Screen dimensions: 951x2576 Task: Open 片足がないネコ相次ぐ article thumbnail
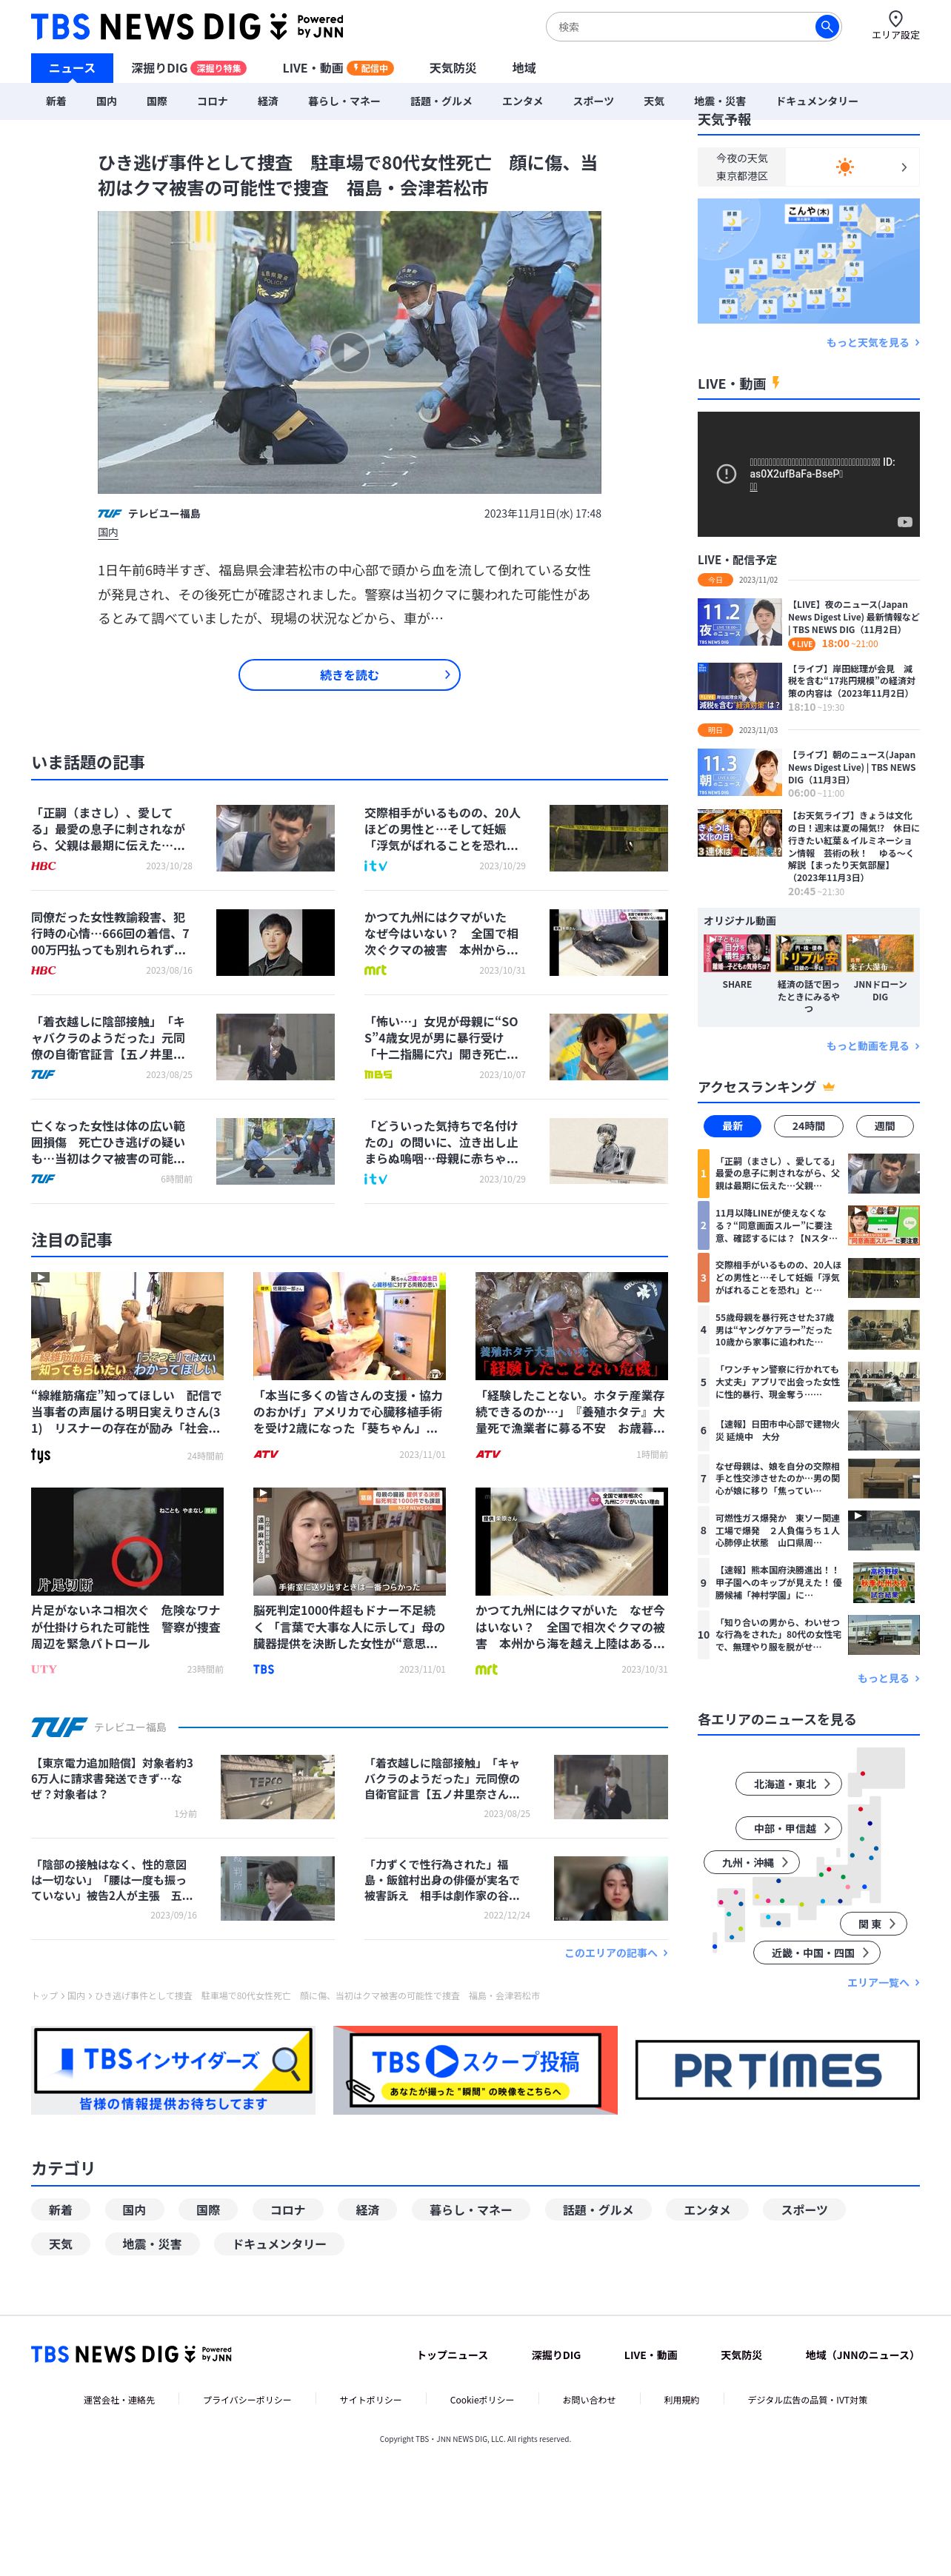[x=127, y=1541]
